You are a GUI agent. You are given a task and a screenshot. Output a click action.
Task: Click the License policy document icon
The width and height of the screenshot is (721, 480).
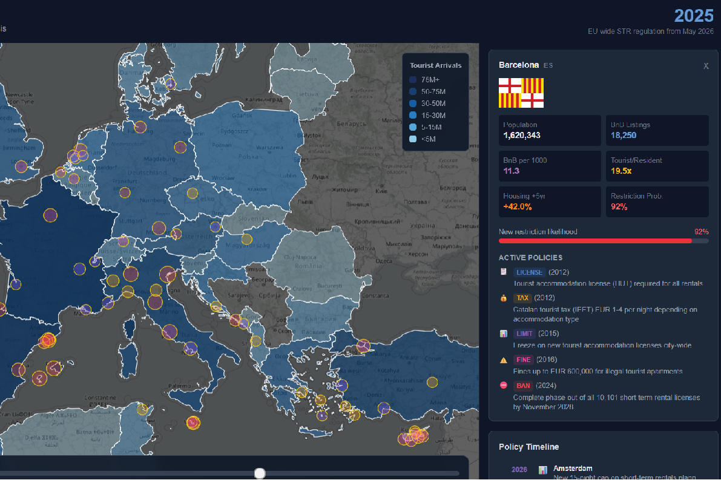coord(504,272)
